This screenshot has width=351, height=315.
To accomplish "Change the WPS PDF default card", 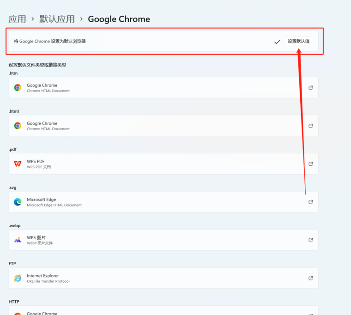I will [163, 164].
